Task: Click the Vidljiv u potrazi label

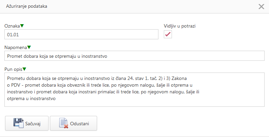Action: 179,26
